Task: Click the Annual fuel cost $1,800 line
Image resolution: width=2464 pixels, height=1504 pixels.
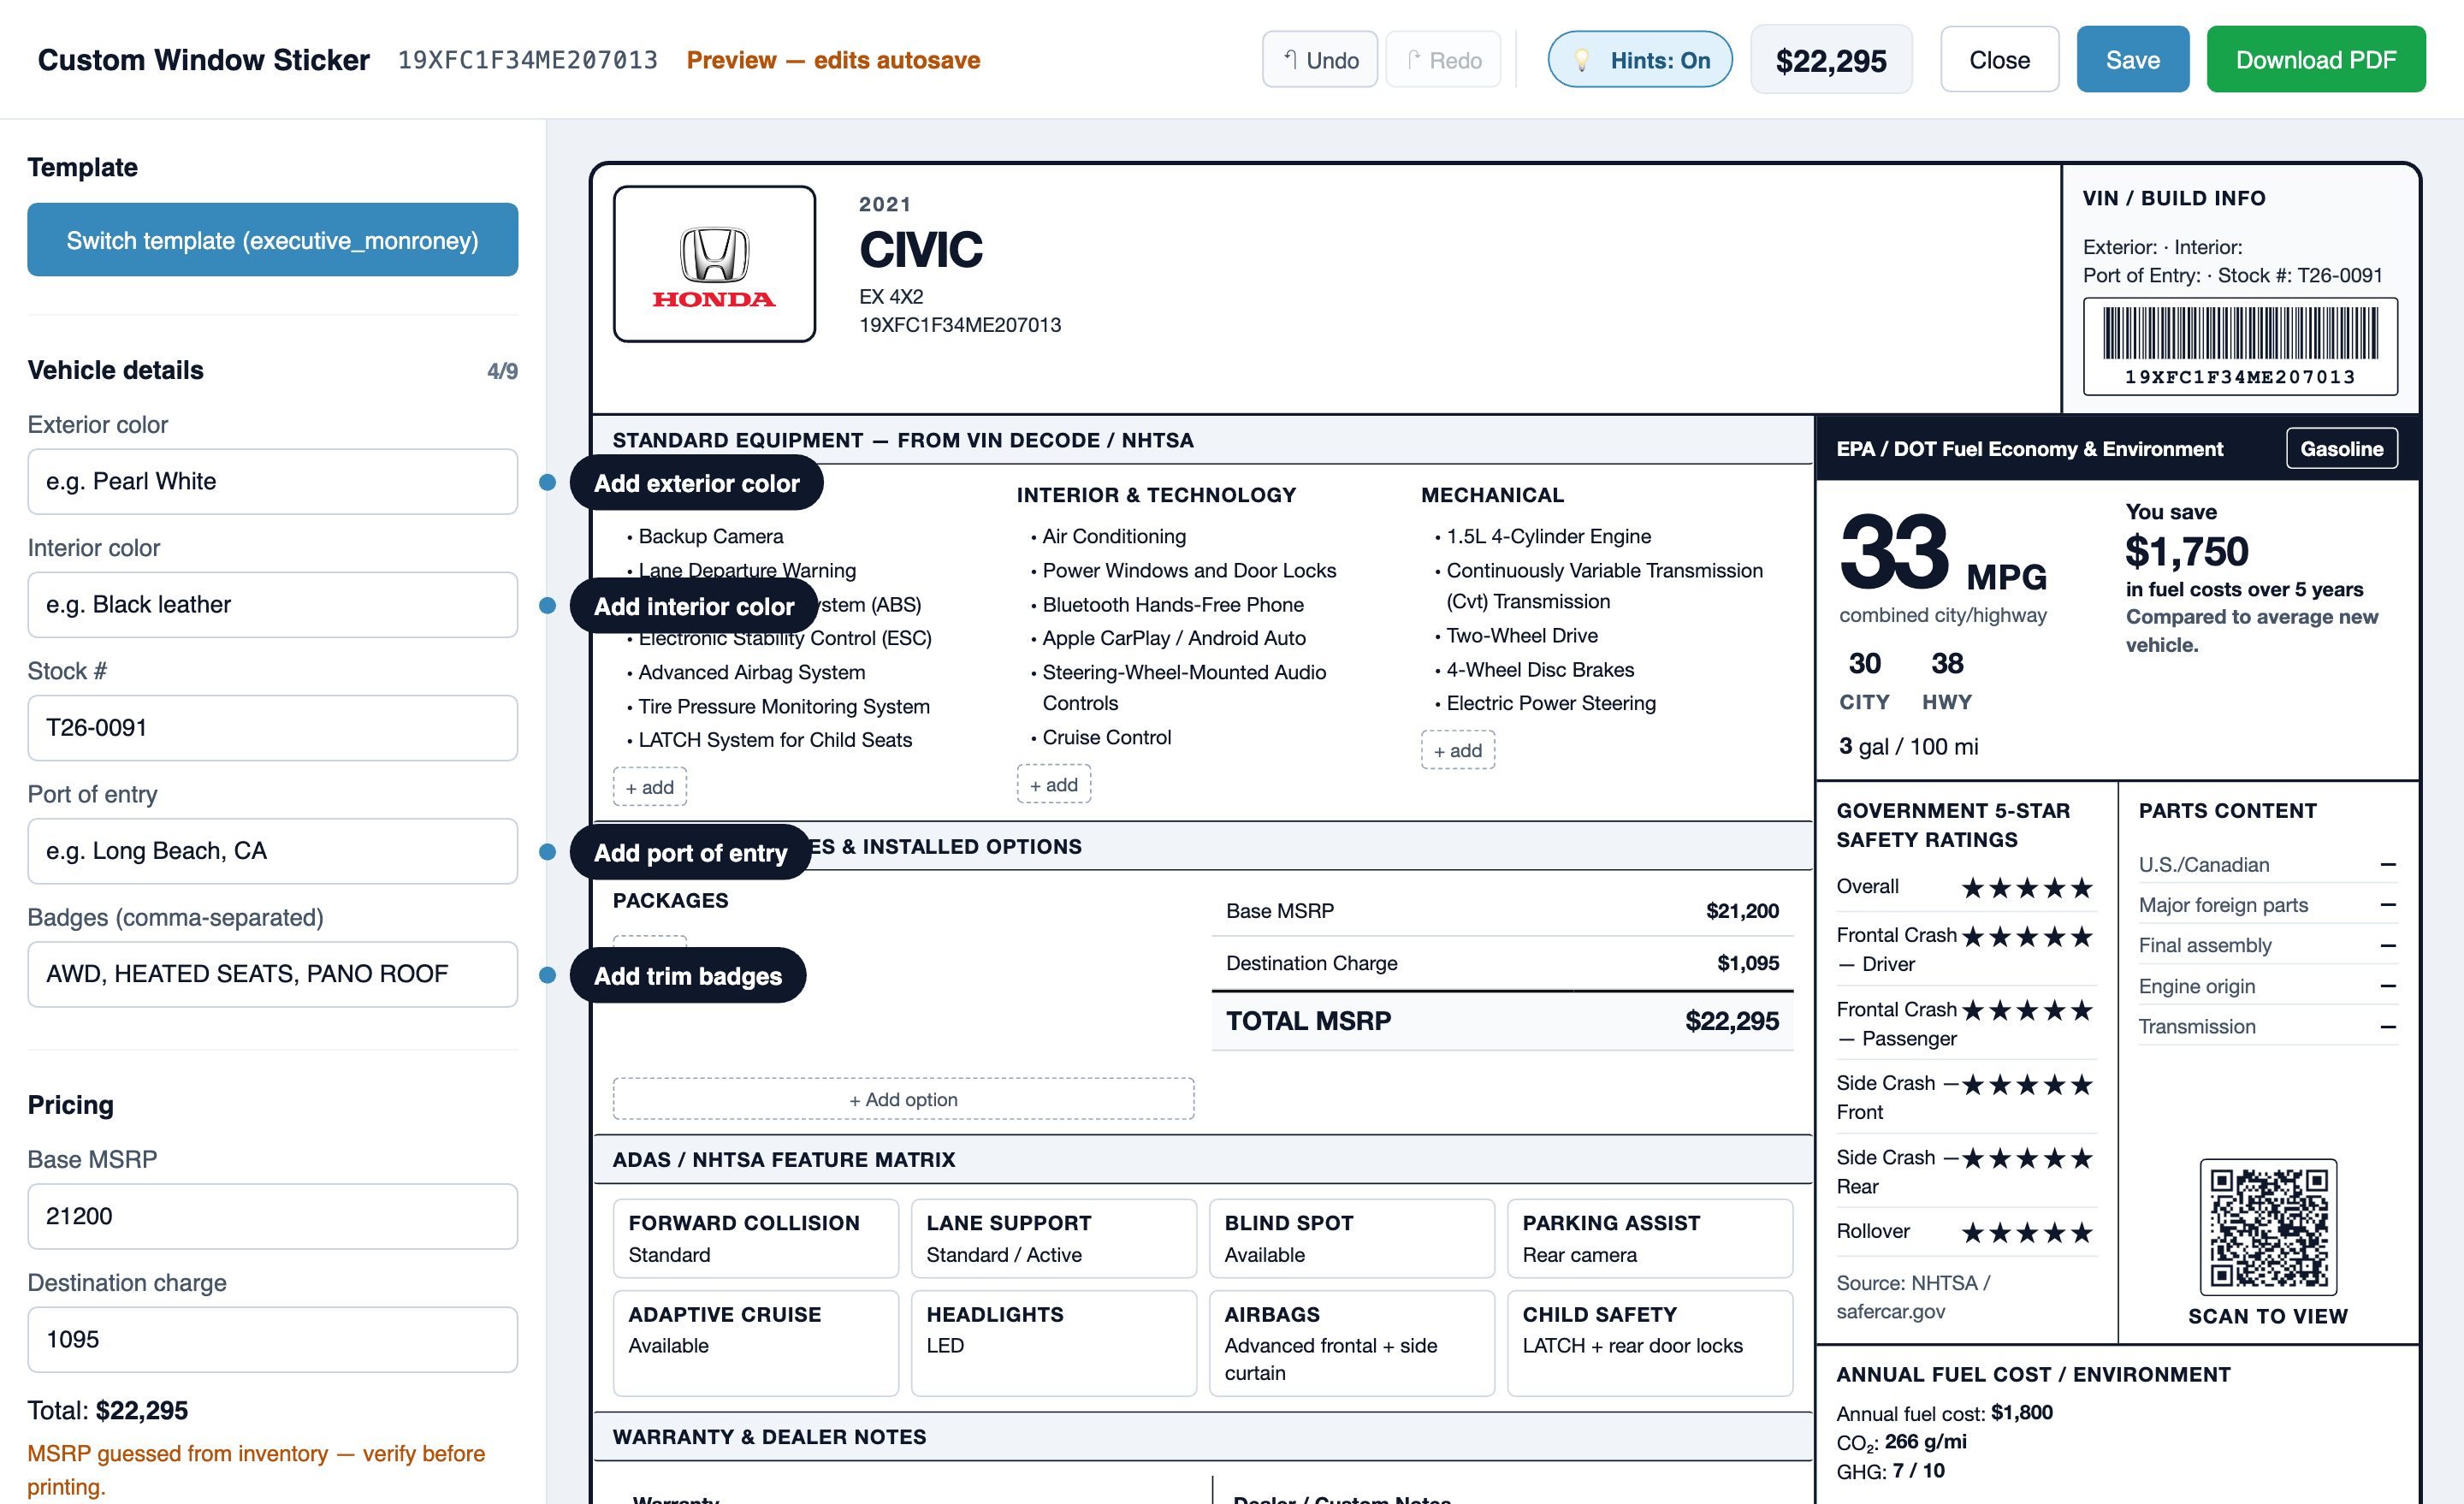Action: (x=1944, y=1413)
